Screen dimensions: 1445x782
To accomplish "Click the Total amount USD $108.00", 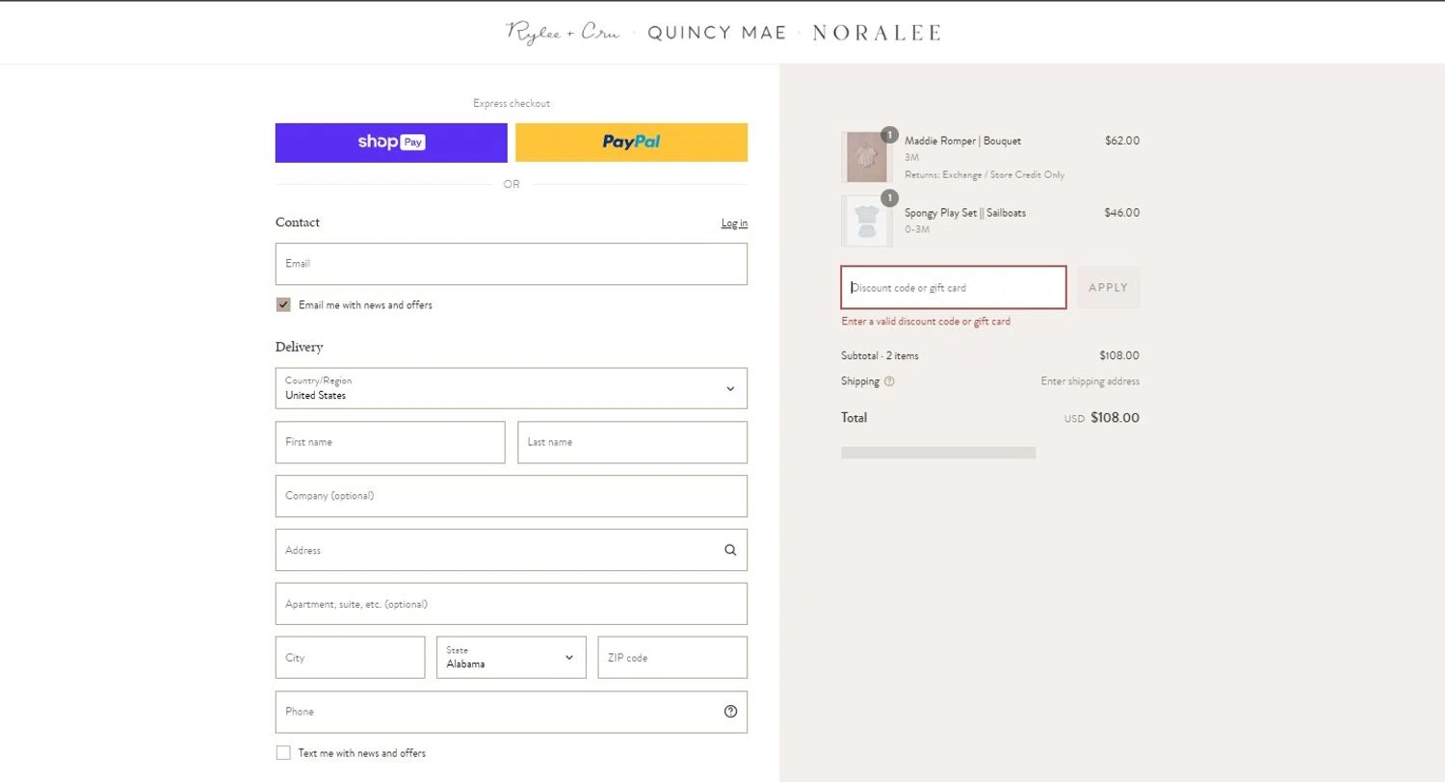I will [1102, 418].
